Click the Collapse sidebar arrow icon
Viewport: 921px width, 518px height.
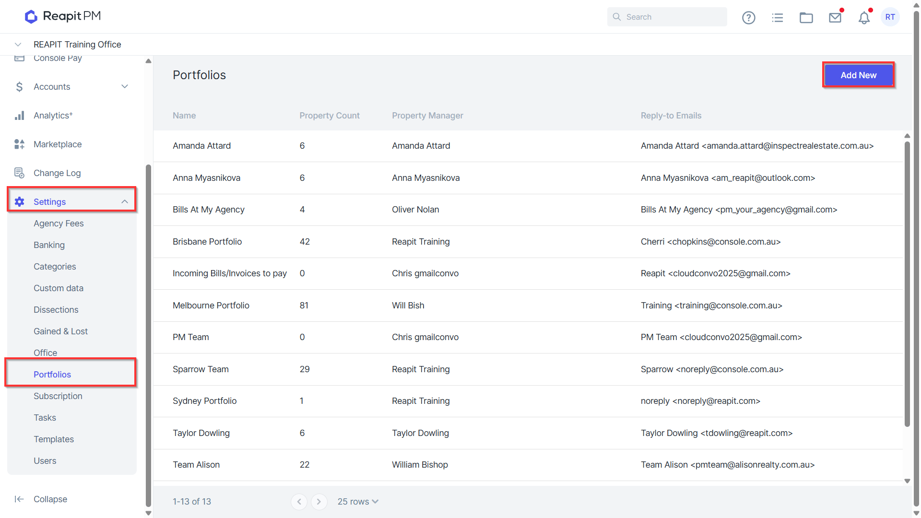point(19,499)
